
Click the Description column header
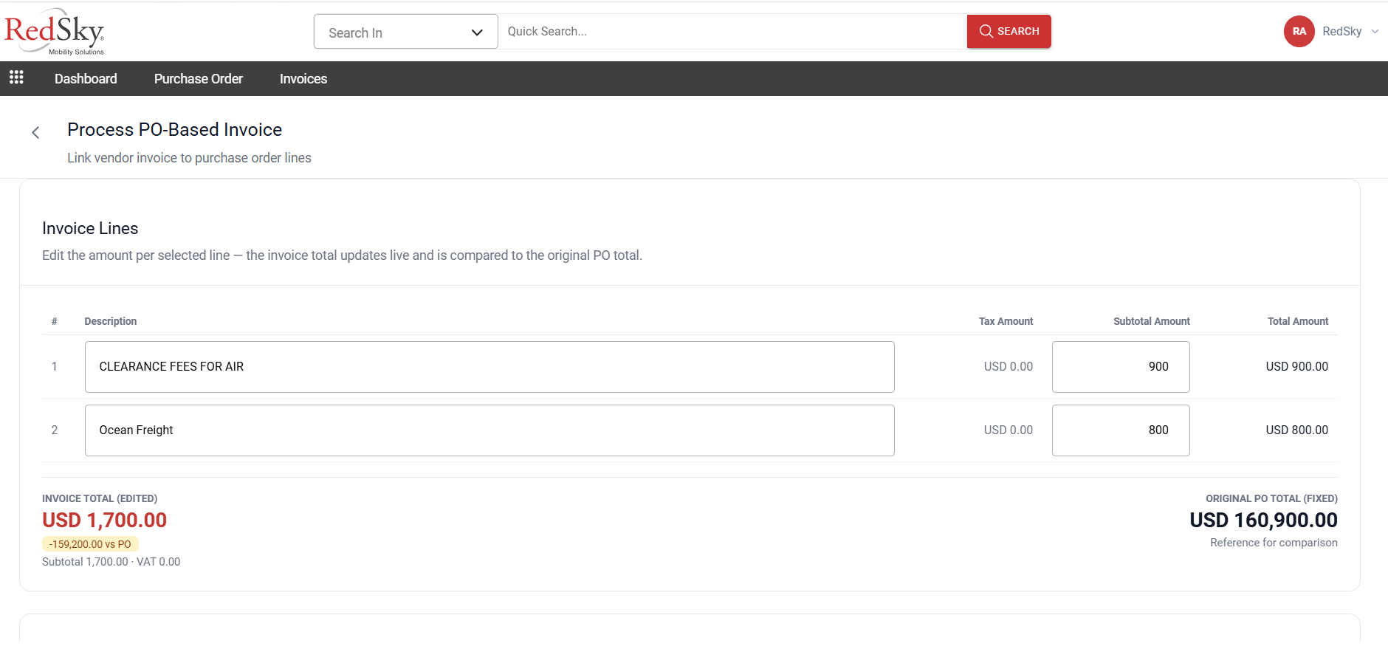pos(111,321)
